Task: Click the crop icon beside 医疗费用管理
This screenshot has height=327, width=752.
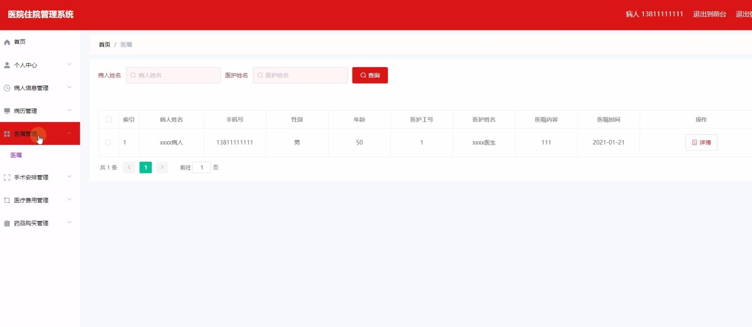Action: (x=7, y=201)
